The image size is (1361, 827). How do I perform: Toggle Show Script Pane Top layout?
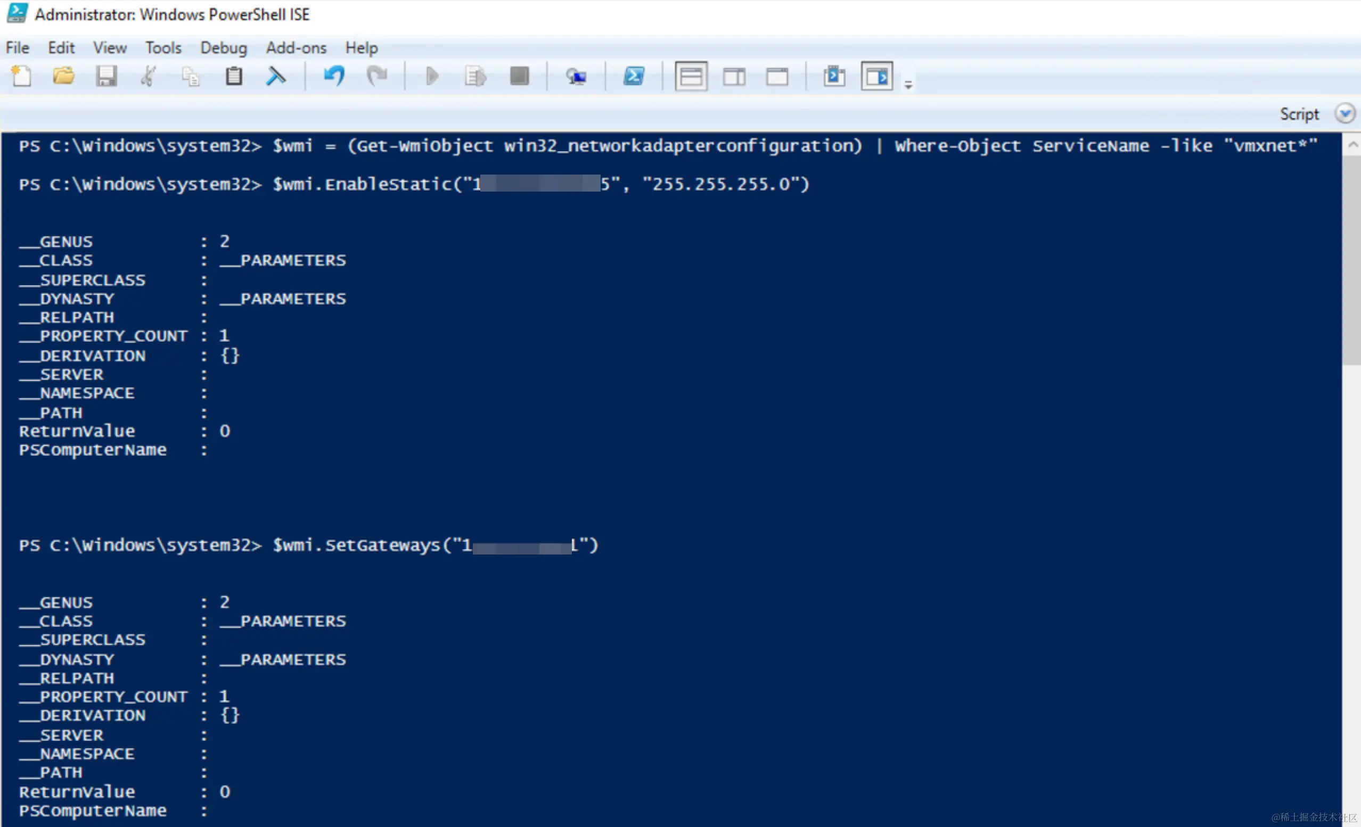(691, 76)
